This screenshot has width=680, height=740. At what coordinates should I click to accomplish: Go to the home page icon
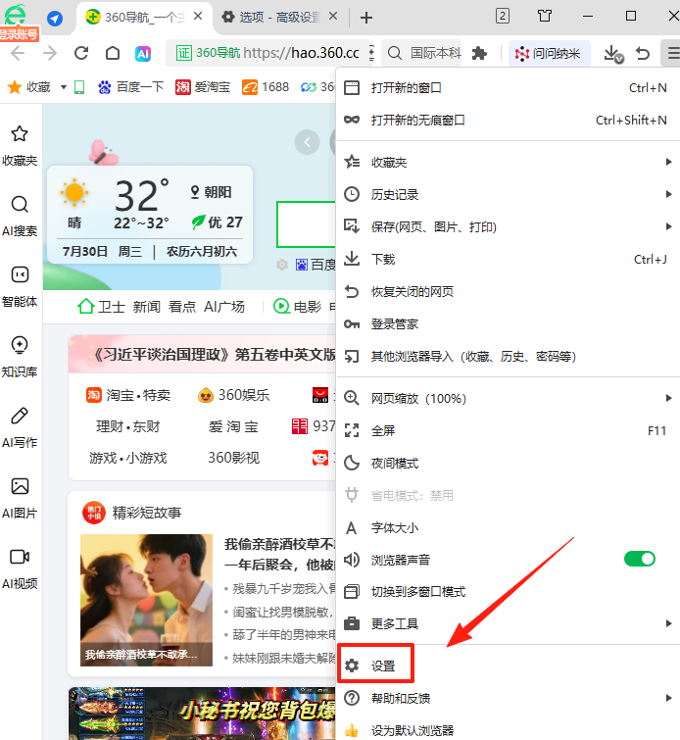click(113, 53)
